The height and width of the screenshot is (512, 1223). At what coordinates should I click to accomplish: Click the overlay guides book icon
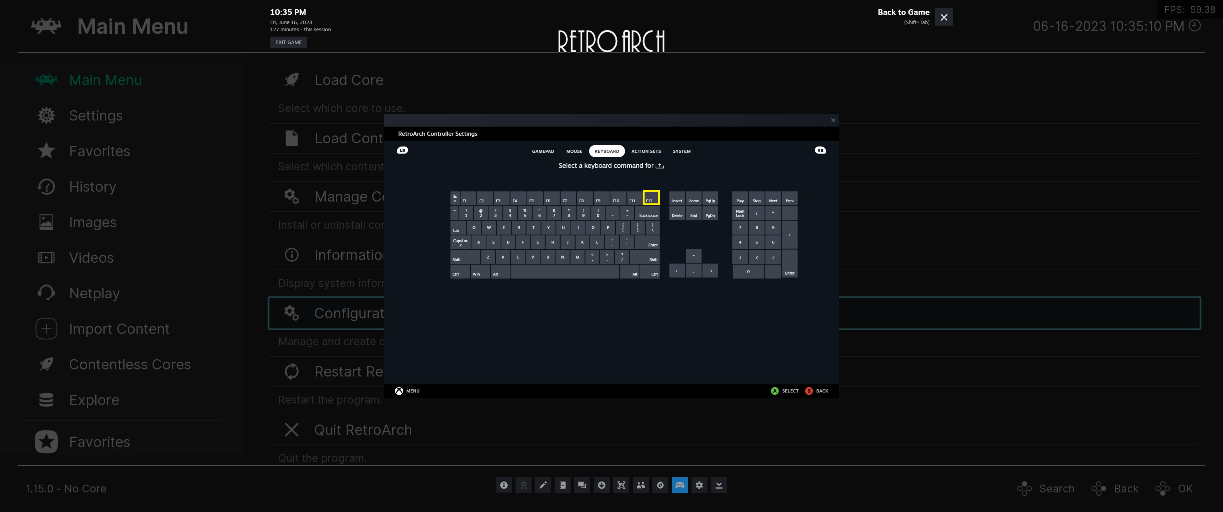pyautogui.click(x=562, y=485)
